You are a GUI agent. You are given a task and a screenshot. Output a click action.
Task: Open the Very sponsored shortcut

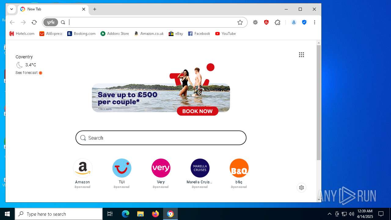(161, 173)
